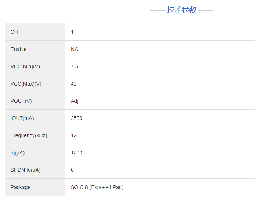Click the 技术参数 section heading
Screen dimensions: 255x200
tap(182, 10)
